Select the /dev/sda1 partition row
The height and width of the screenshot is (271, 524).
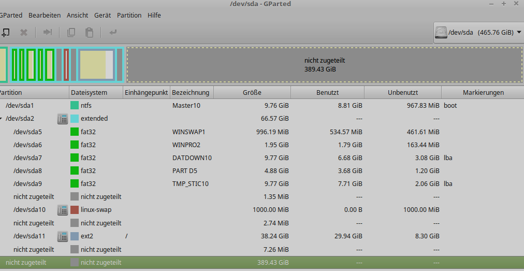pyautogui.click(x=262, y=105)
